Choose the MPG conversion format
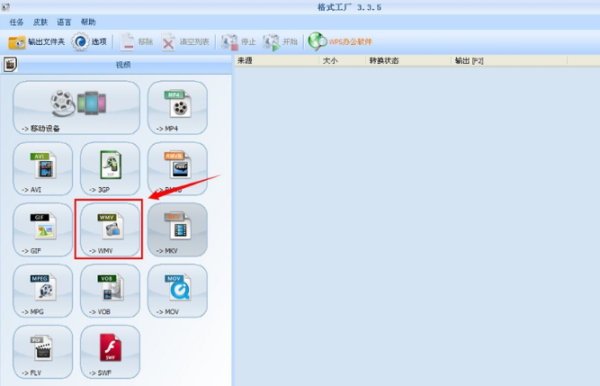Viewport: 600px width, 386px height. [x=43, y=291]
